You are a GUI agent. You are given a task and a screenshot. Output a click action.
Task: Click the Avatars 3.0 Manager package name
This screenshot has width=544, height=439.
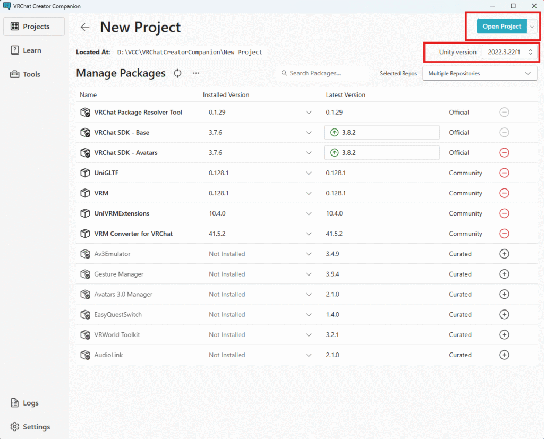coord(123,295)
